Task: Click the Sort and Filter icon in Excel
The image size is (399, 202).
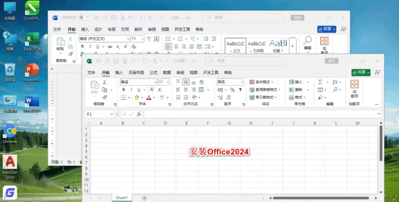Action: click(335, 82)
